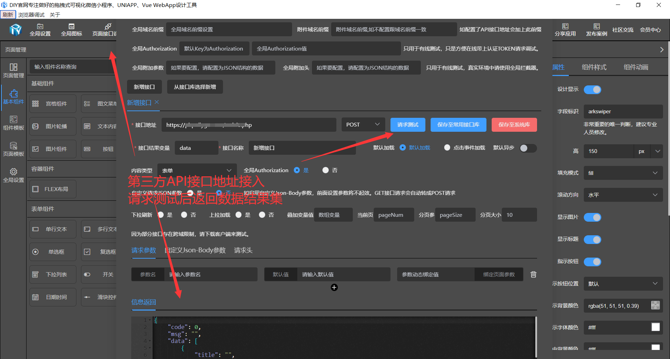Screen dimensions: 670x359
Task: Click the 请求测试 button
Action: click(x=408, y=124)
